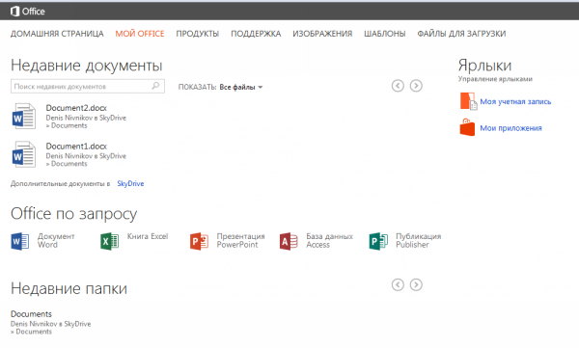
Task: Go to previous recent documents page
Action: pos(398,86)
